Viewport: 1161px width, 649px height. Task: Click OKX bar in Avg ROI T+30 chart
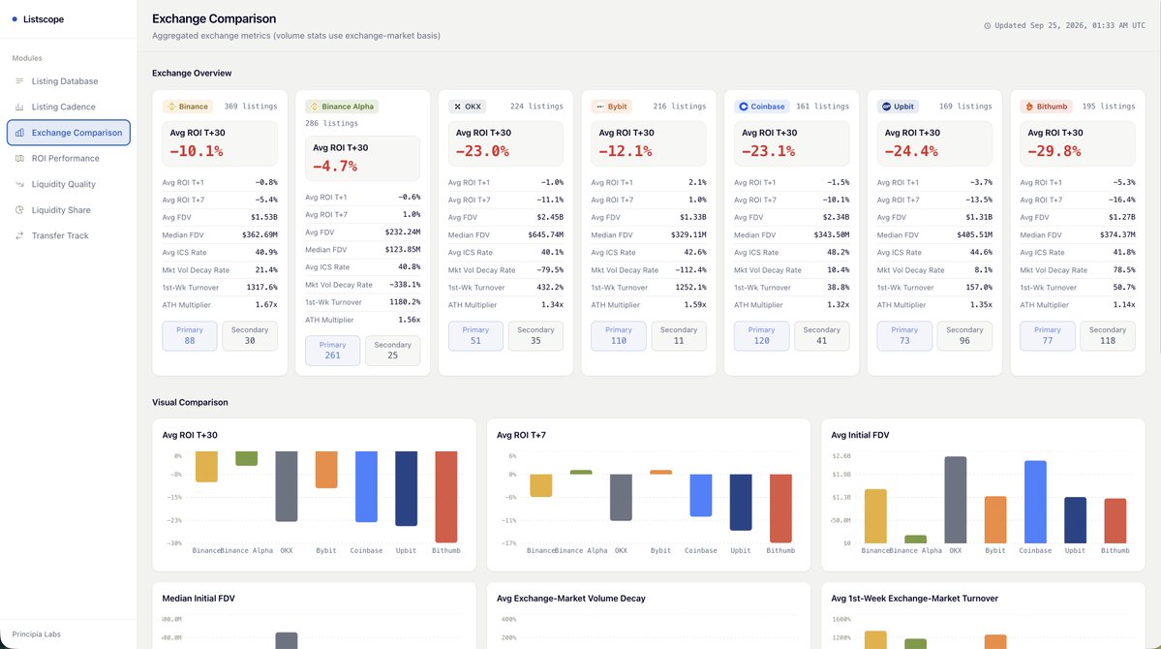(287, 486)
